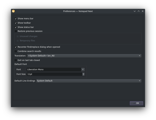
Task: Disable Show status bar option
Action: (x=16, y=27)
